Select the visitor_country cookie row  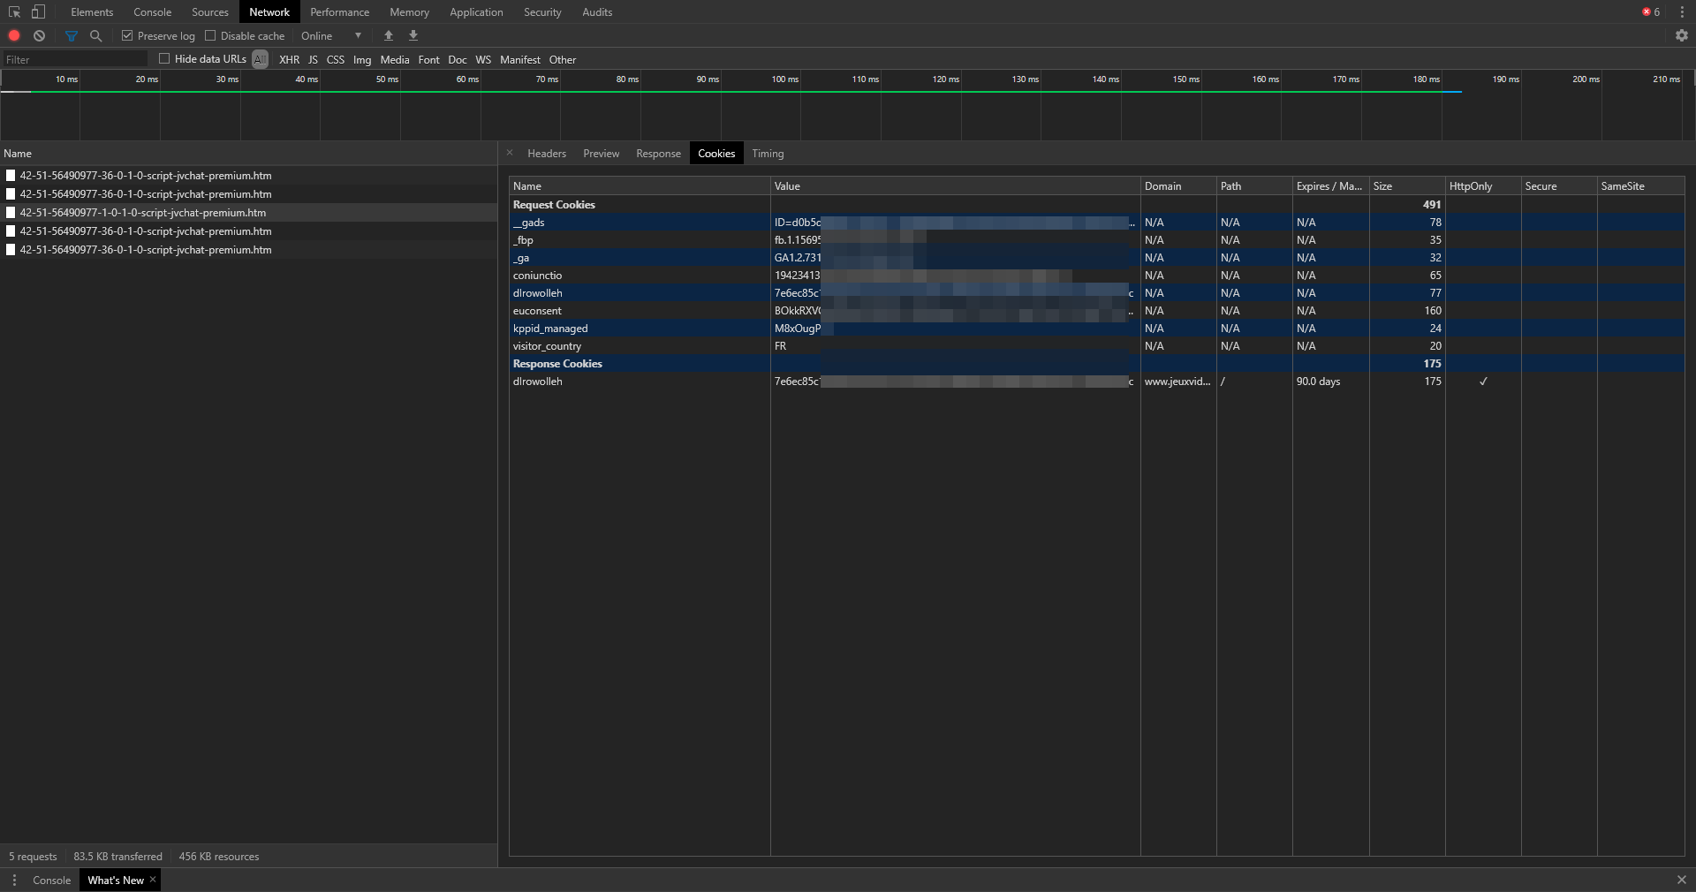click(1097, 346)
